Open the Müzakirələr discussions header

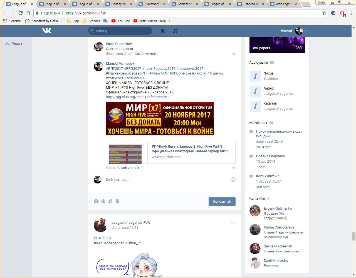coord(258,123)
